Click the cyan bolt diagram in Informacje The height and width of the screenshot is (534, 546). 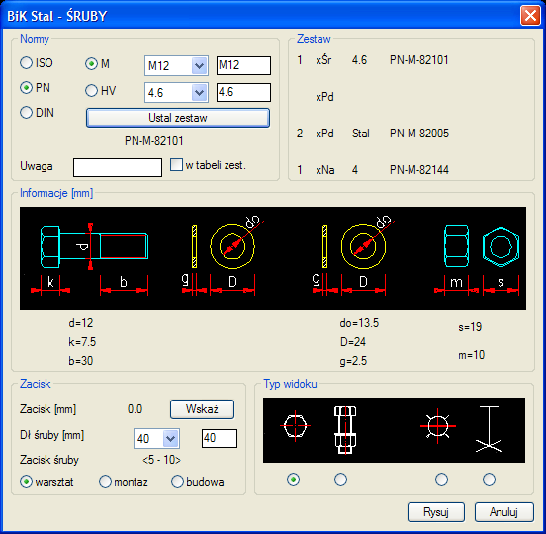(94, 247)
